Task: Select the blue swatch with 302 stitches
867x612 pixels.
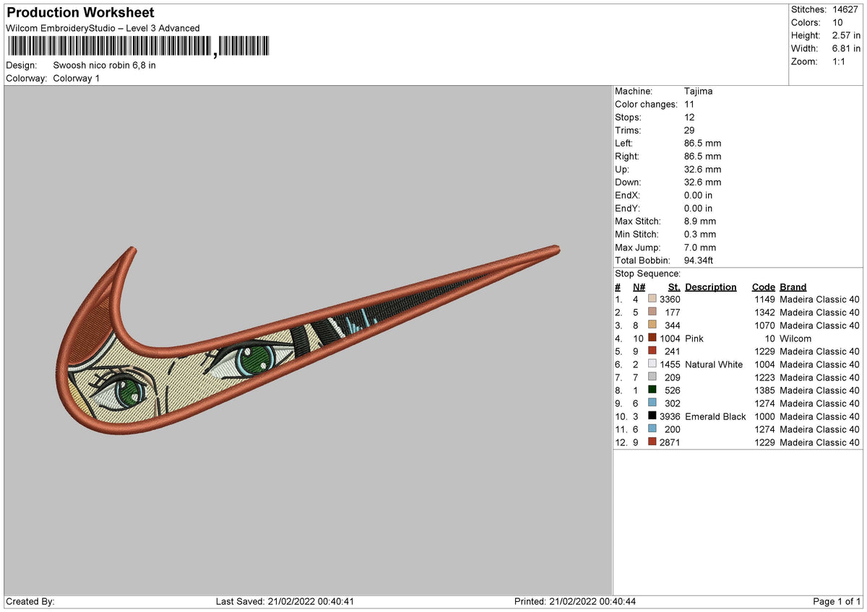Action: (x=652, y=403)
